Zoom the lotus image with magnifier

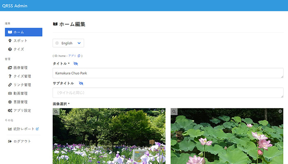(x=174, y=112)
